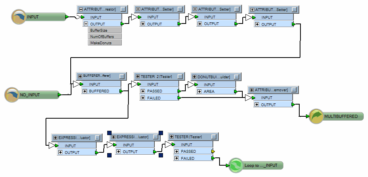Expand the BUFFERER transformer title bar
This screenshot has width=368, height=177.
click(x=80, y=76)
